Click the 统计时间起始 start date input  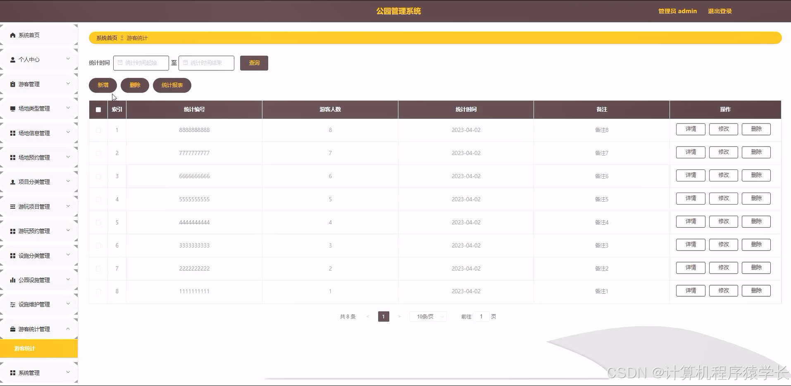click(141, 63)
